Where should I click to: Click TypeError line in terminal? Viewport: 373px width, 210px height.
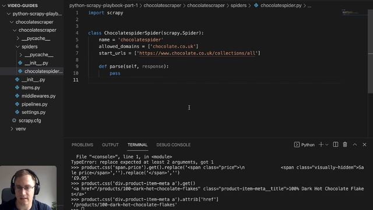142,162
